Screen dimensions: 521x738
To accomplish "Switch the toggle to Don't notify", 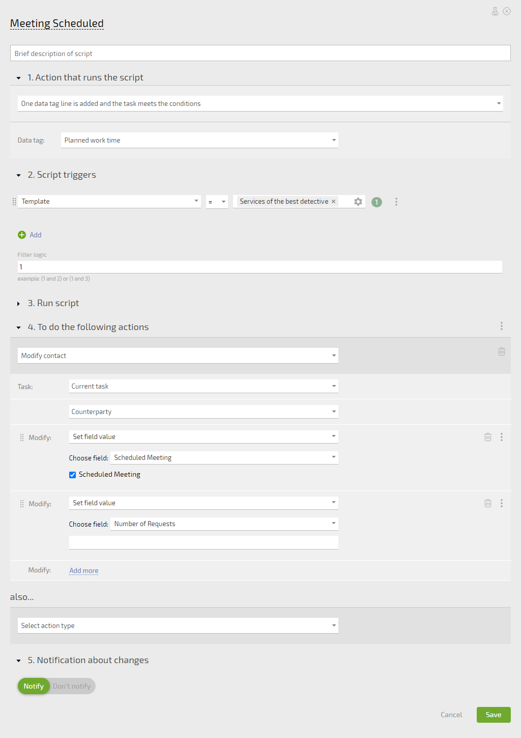I will (x=72, y=686).
